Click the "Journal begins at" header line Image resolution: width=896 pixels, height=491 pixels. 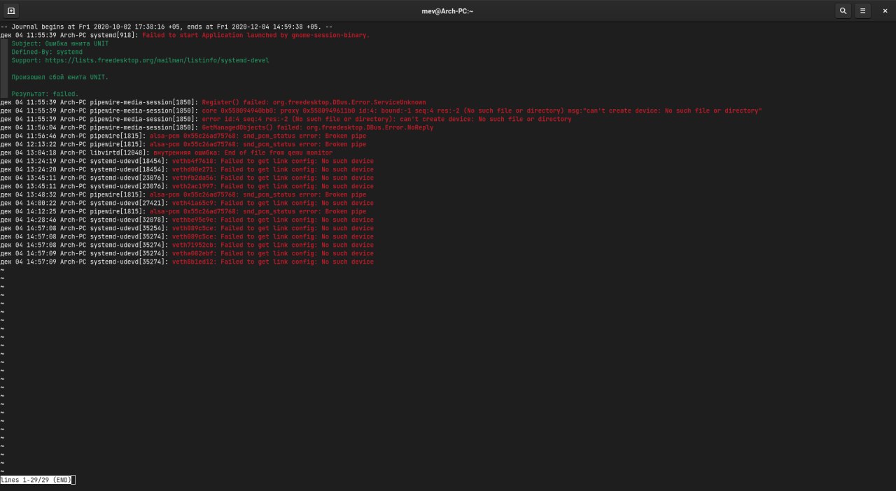click(x=167, y=27)
